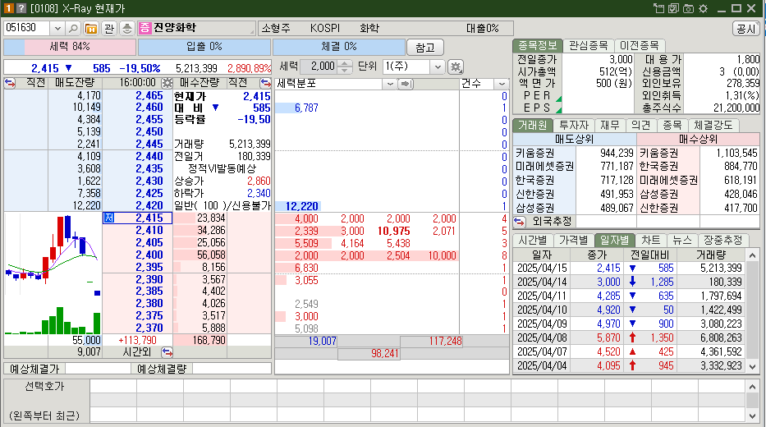
Task: Switch to the 일자별 tab
Action: point(615,240)
